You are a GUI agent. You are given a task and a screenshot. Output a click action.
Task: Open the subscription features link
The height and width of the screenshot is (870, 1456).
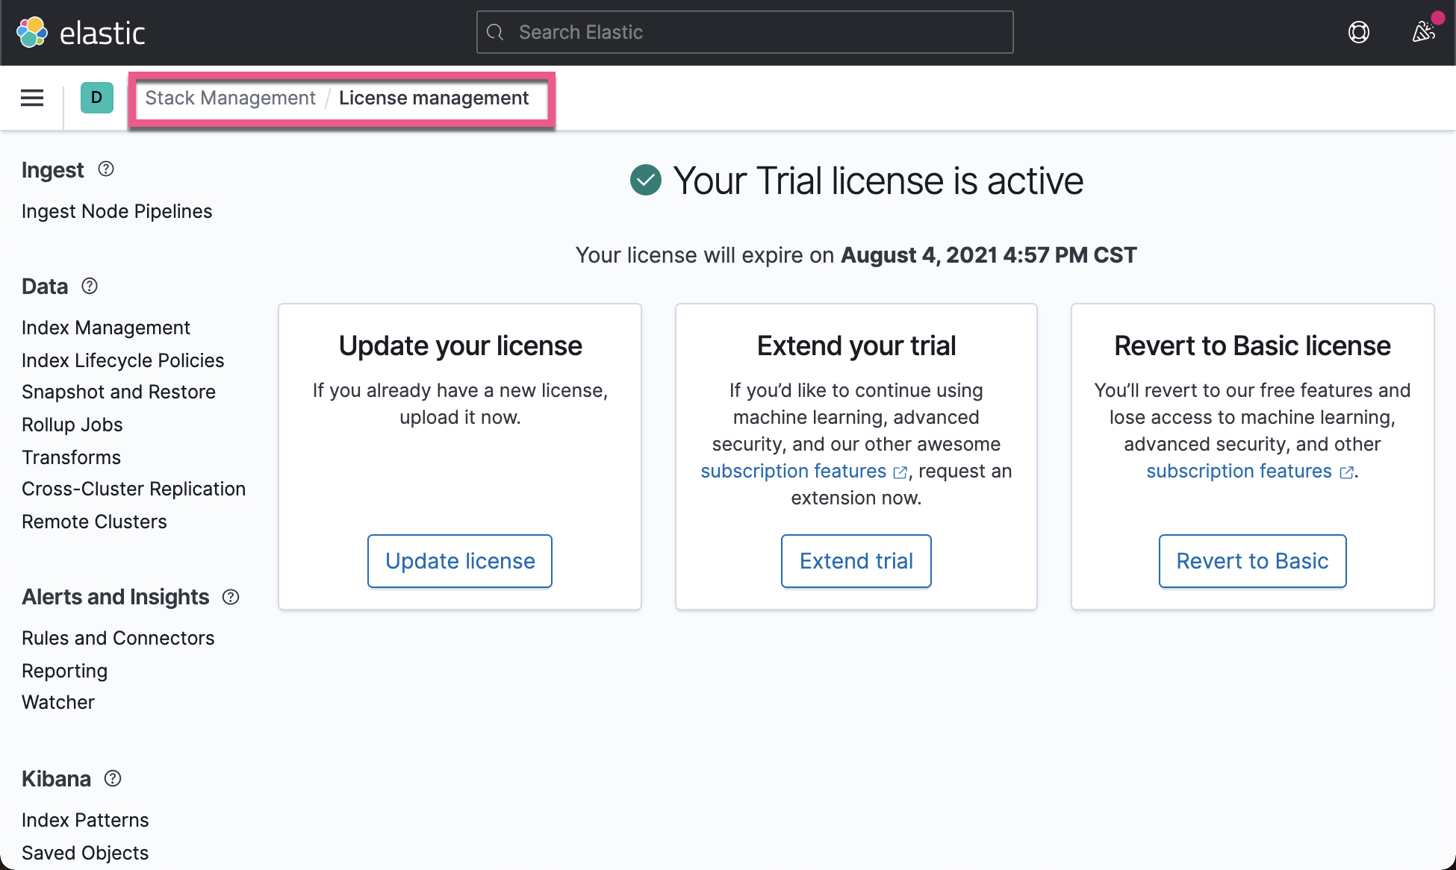click(794, 471)
